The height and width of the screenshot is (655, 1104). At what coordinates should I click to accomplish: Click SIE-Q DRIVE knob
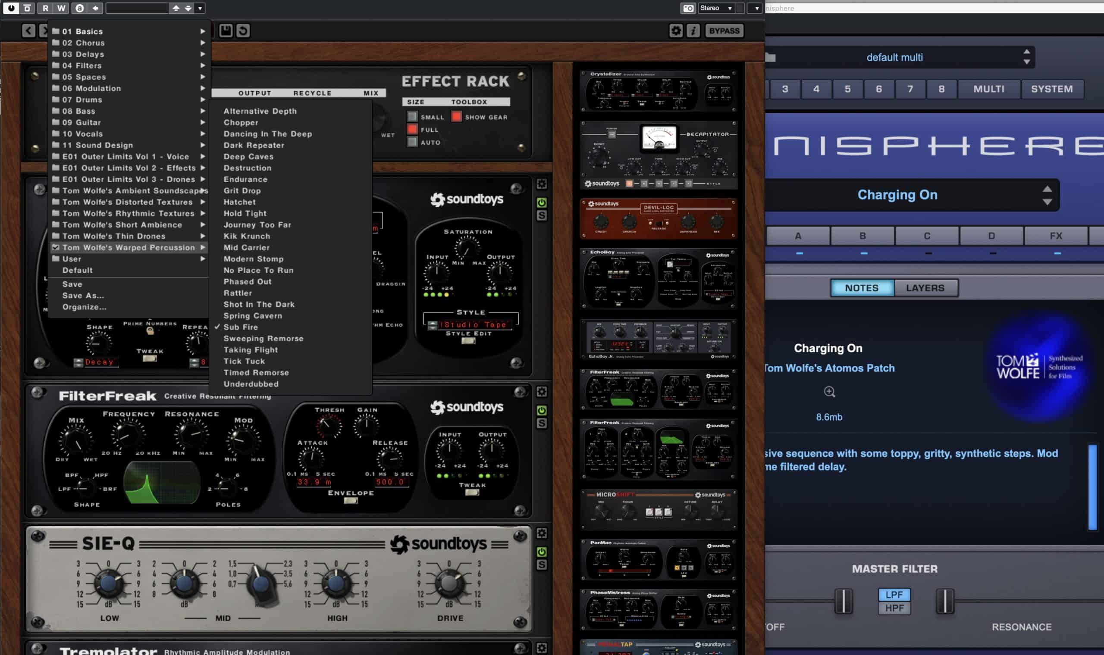point(449,583)
